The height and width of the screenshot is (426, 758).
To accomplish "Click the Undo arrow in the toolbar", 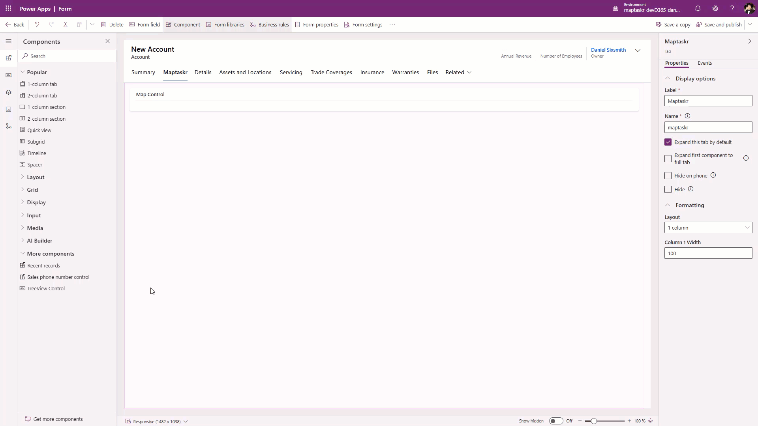I will click(x=37, y=24).
